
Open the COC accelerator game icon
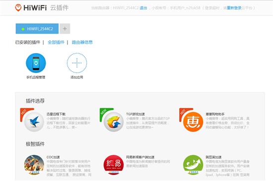[x=34, y=165]
